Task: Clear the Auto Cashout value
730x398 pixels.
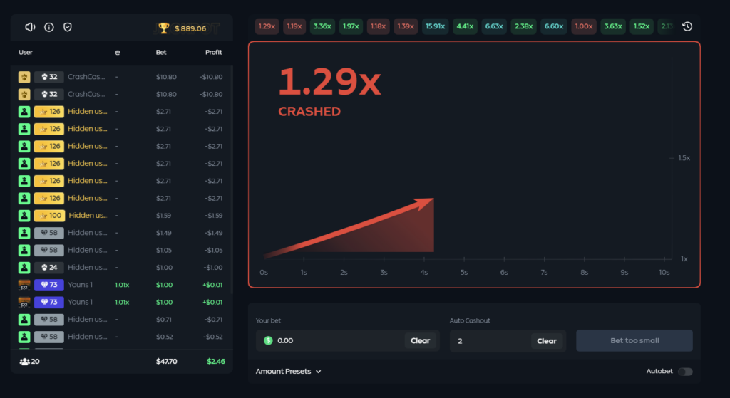Action: [x=546, y=340]
